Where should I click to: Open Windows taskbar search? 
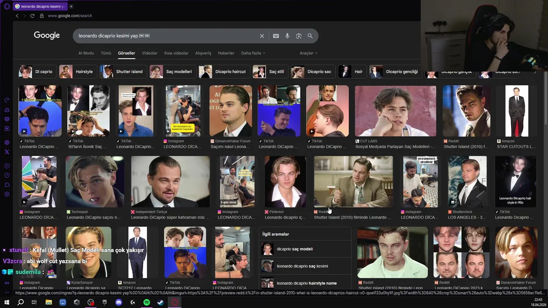[x=21, y=302]
